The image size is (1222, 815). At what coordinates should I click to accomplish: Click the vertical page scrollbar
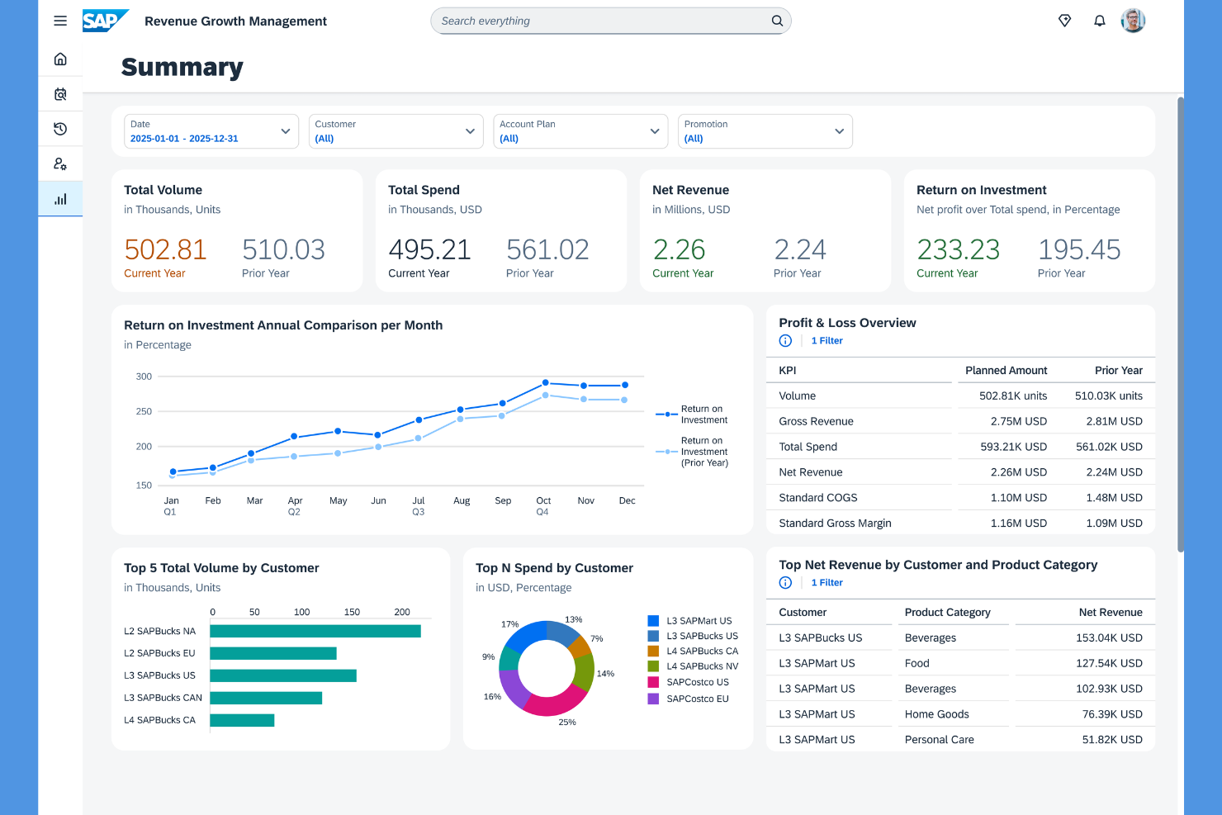pyautogui.click(x=1180, y=325)
